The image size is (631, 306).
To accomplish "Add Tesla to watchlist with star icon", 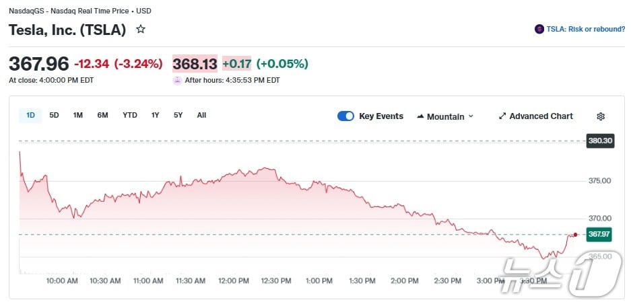I will click(x=141, y=30).
